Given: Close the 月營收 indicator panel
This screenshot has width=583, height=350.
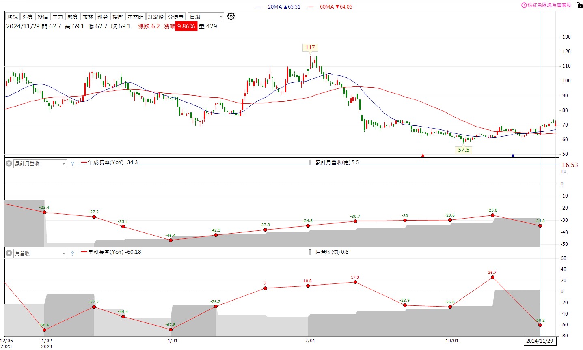Looking at the screenshot, I should [9, 253].
